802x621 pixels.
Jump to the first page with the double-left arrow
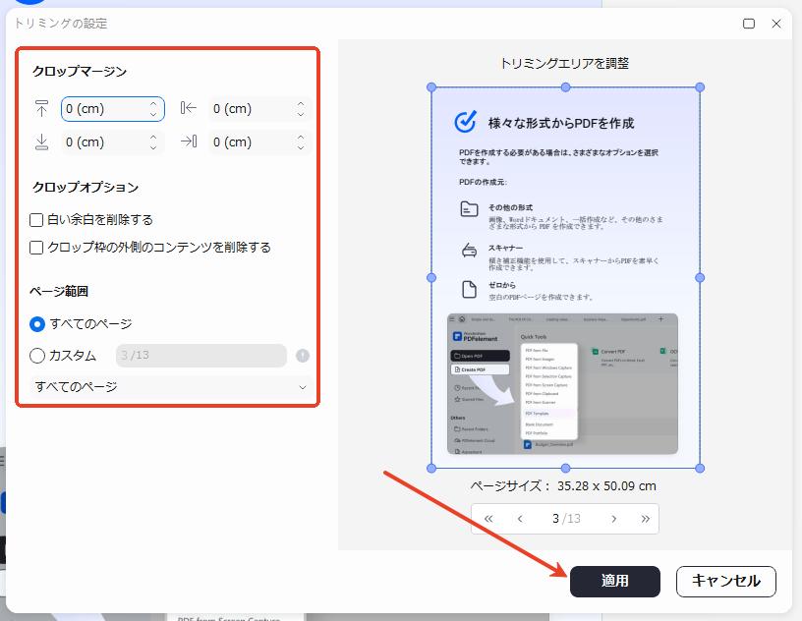pyautogui.click(x=488, y=518)
